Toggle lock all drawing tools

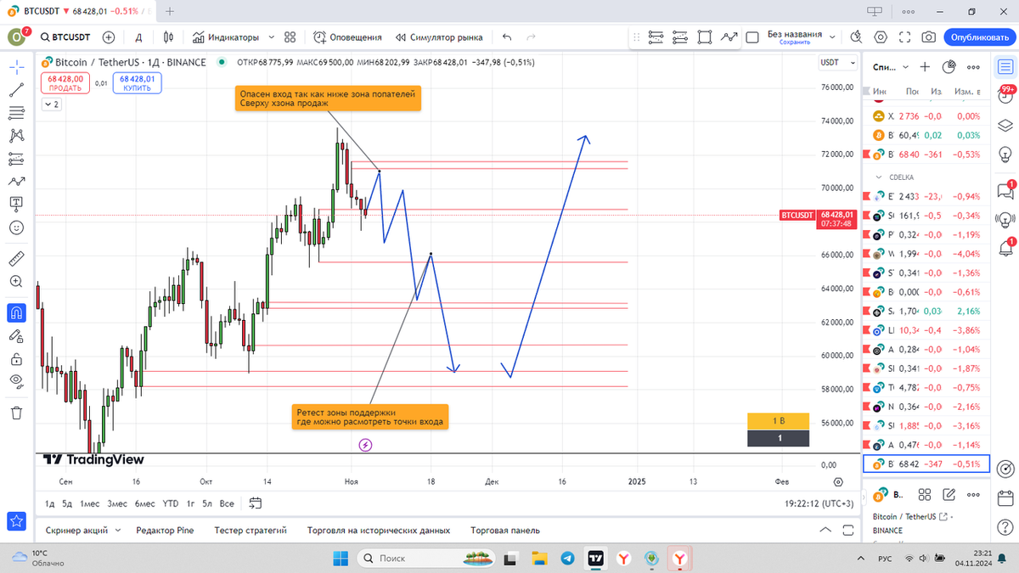point(16,360)
